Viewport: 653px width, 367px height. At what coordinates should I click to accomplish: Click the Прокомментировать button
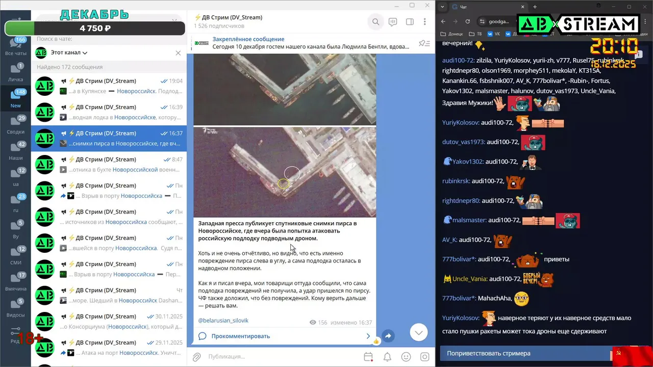point(241,336)
